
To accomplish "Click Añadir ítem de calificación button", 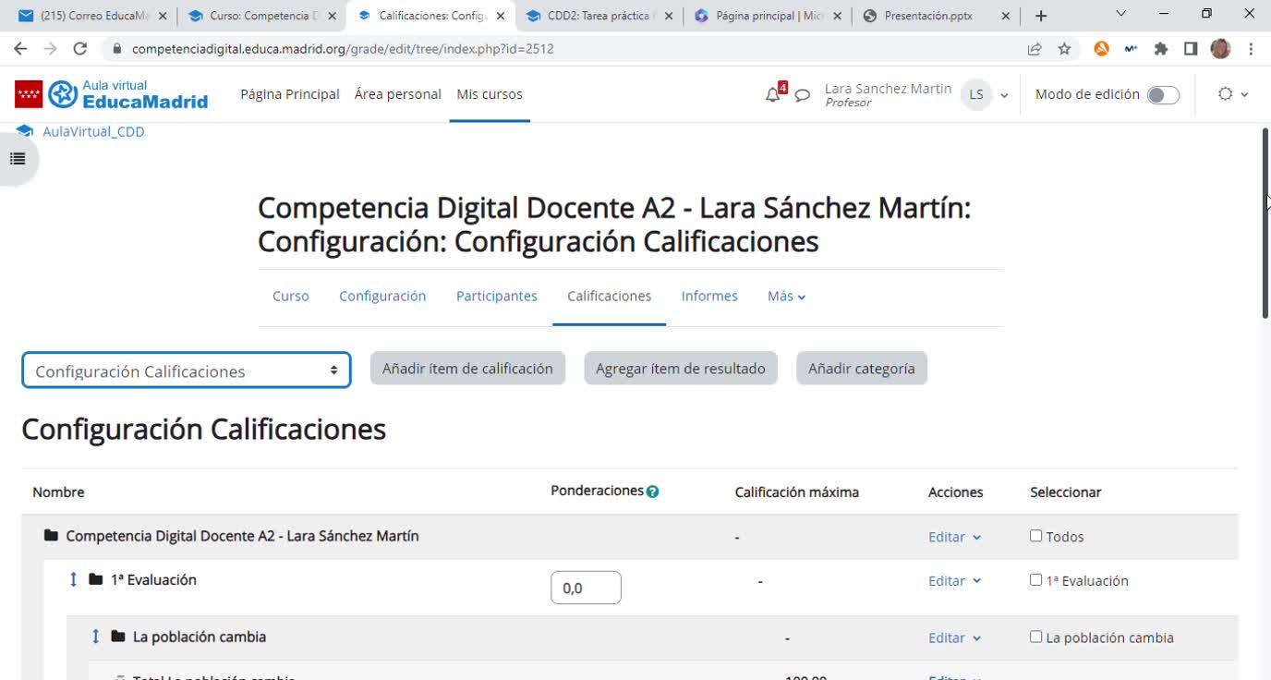I will (x=467, y=369).
